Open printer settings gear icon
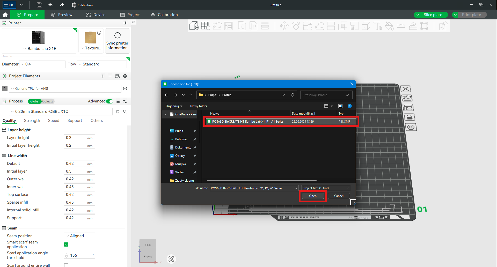The width and height of the screenshot is (497, 267). pyautogui.click(x=126, y=23)
